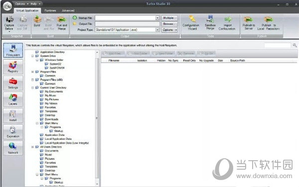Open the Help menu
This screenshot has height=187, width=299.
pyautogui.click(x=35, y=3)
